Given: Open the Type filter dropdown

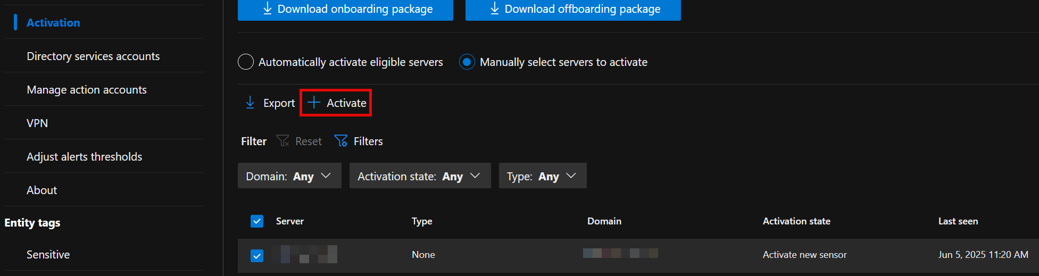Looking at the screenshot, I should (x=542, y=176).
